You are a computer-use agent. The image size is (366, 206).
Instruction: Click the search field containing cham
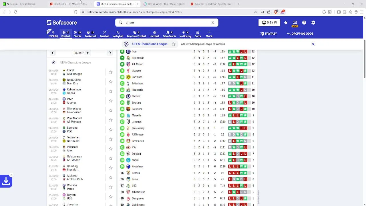[167, 23]
